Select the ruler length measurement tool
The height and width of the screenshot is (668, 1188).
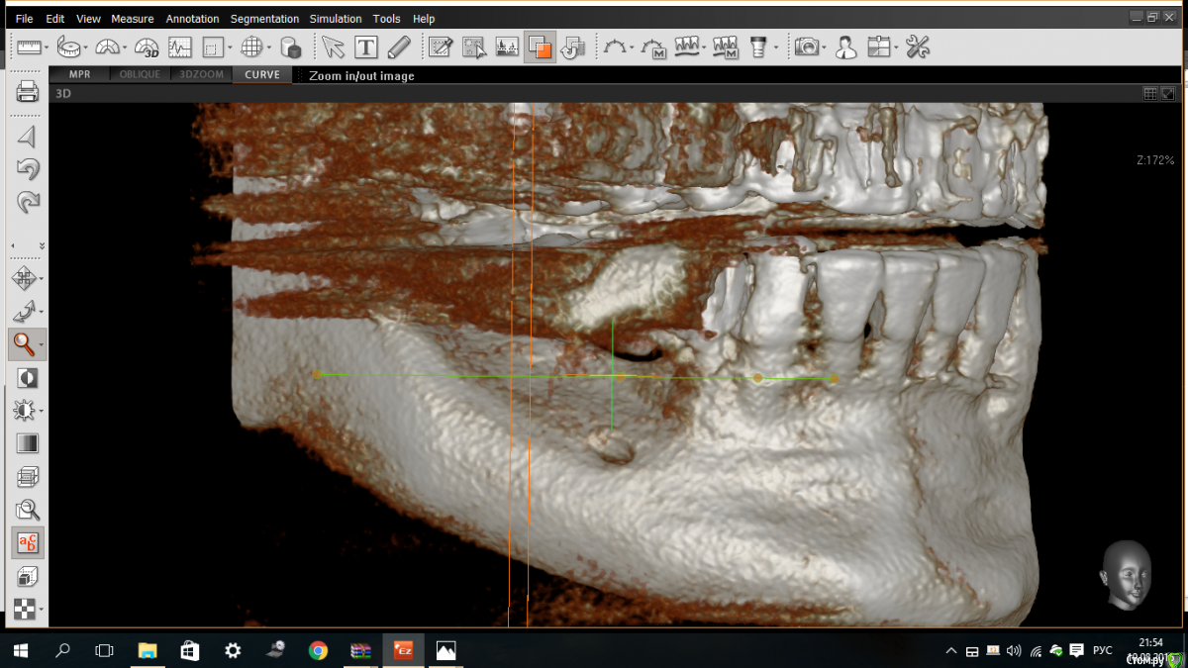pyautogui.click(x=28, y=47)
